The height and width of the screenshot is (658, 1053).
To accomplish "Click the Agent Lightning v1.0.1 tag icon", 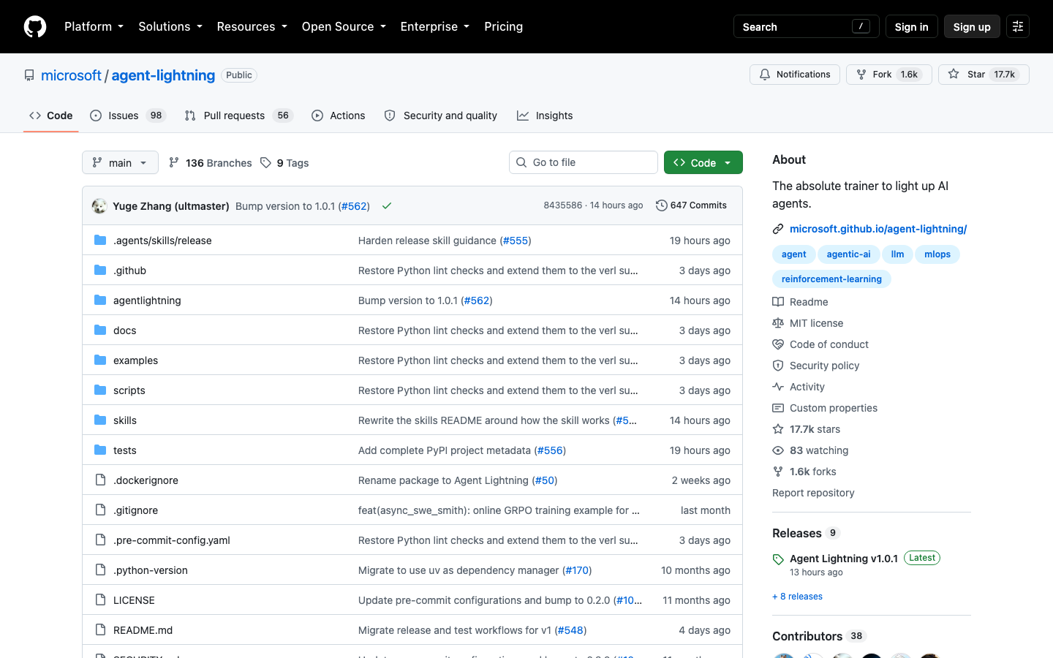I will [778, 559].
